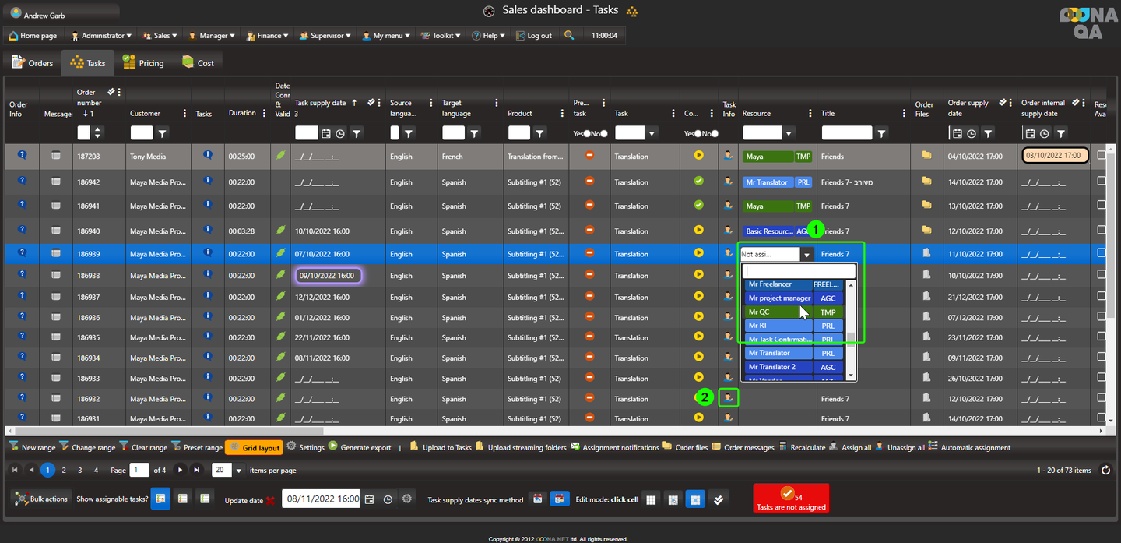
Task: Open the Order files folder for order 187208
Action: click(x=926, y=156)
